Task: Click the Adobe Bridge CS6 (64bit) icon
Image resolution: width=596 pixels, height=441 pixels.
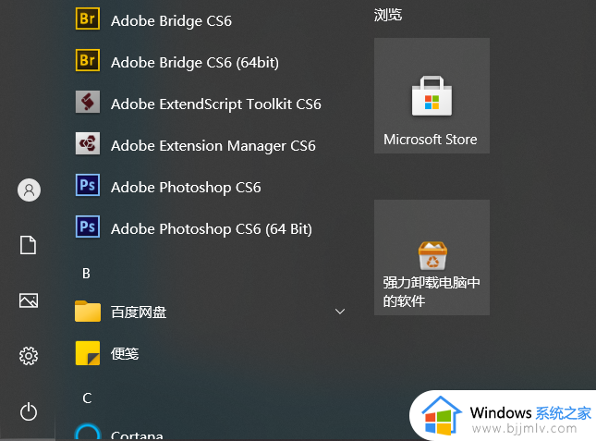Action: pyautogui.click(x=88, y=60)
